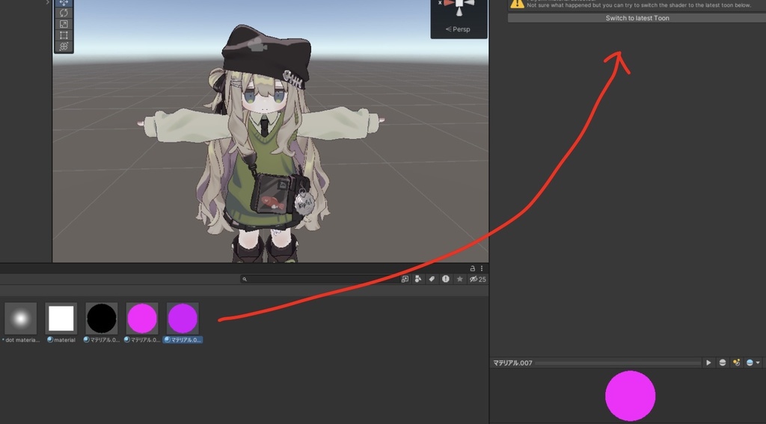Click the scene orientation gizmo center cube

click(459, 3)
